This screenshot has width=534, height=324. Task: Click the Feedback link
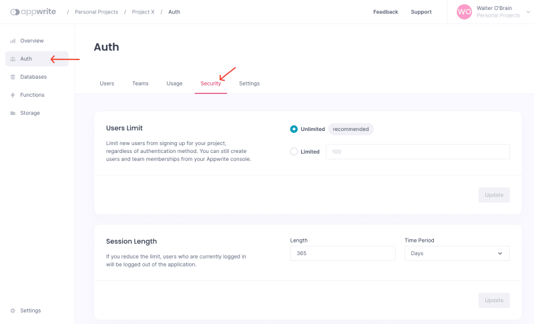point(386,12)
